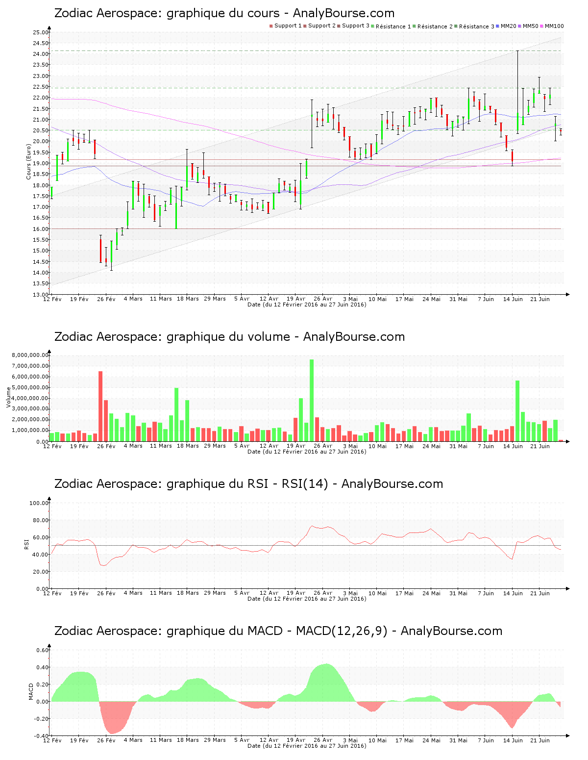Click the 0.60 value on the MACD axis

tap(43, 650)
